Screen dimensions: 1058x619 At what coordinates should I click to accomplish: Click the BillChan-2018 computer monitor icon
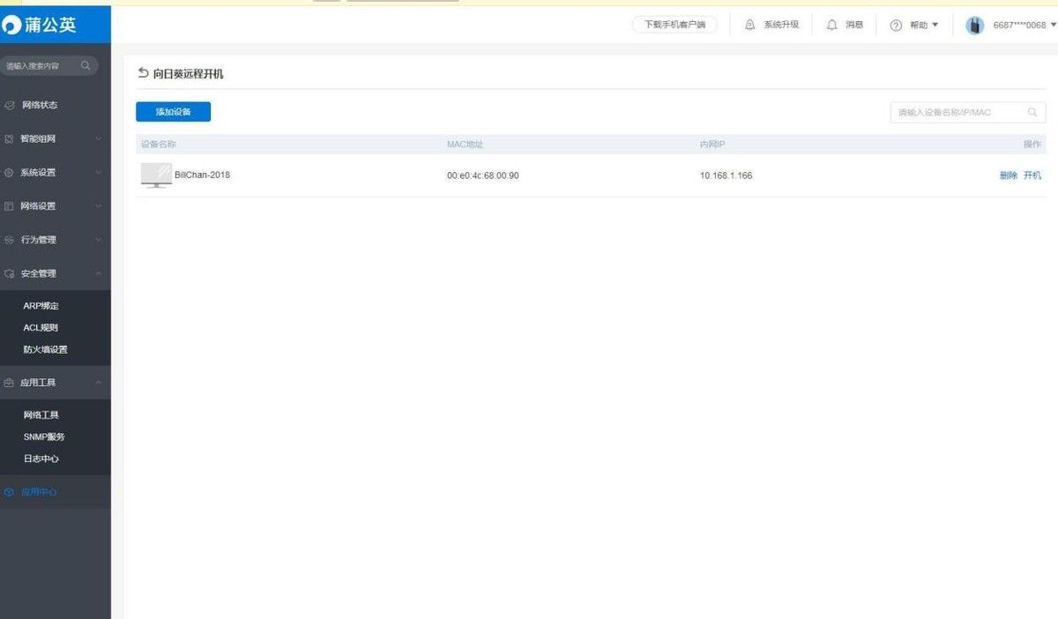(156, 175)
